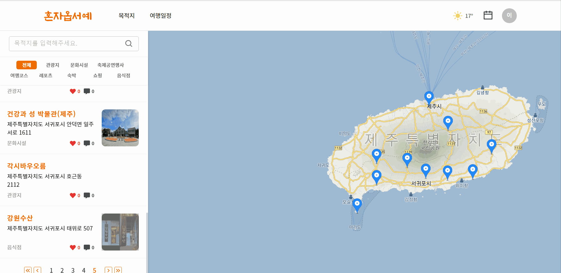Screen dimensions: 561x273
Task: Select the 음식점 category filter
Action: [124, 75]
